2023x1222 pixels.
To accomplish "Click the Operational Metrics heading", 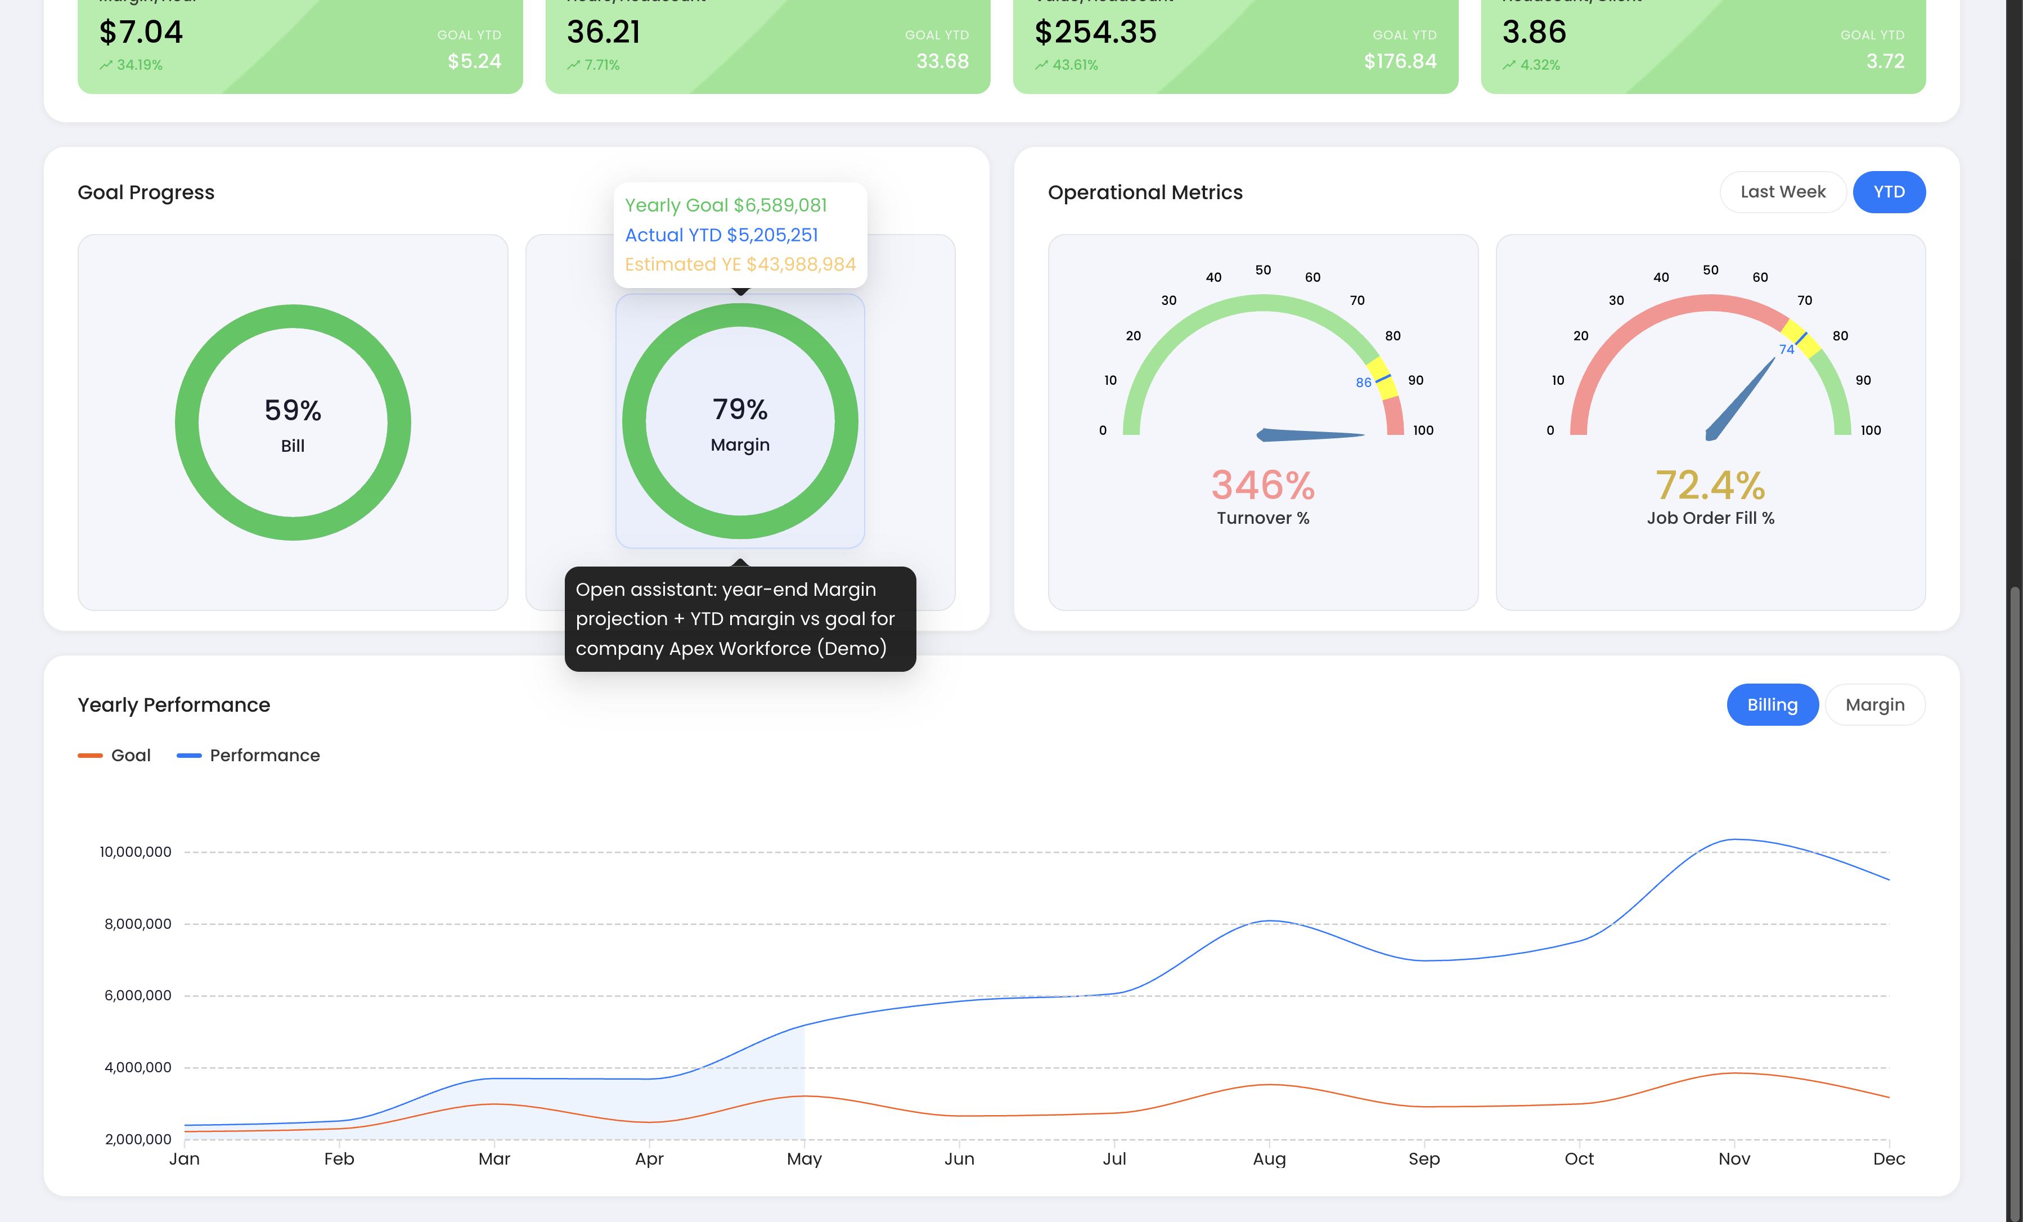I will tap(1145, 192).
